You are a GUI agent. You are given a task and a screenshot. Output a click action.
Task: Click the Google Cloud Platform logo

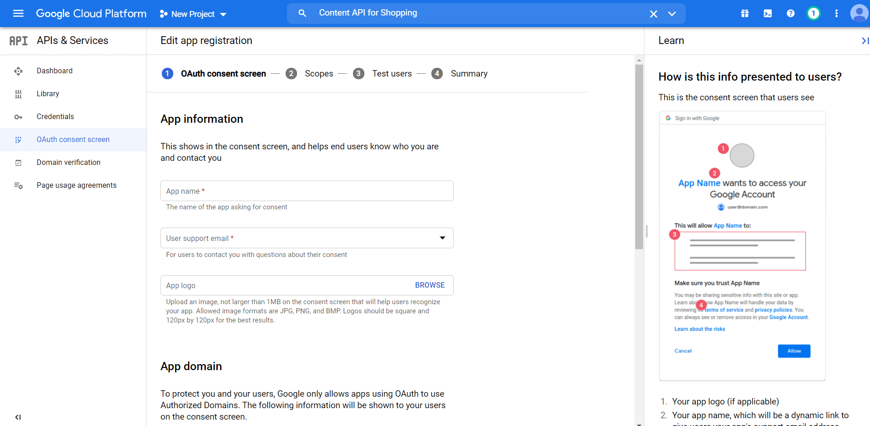pos(91,14)
